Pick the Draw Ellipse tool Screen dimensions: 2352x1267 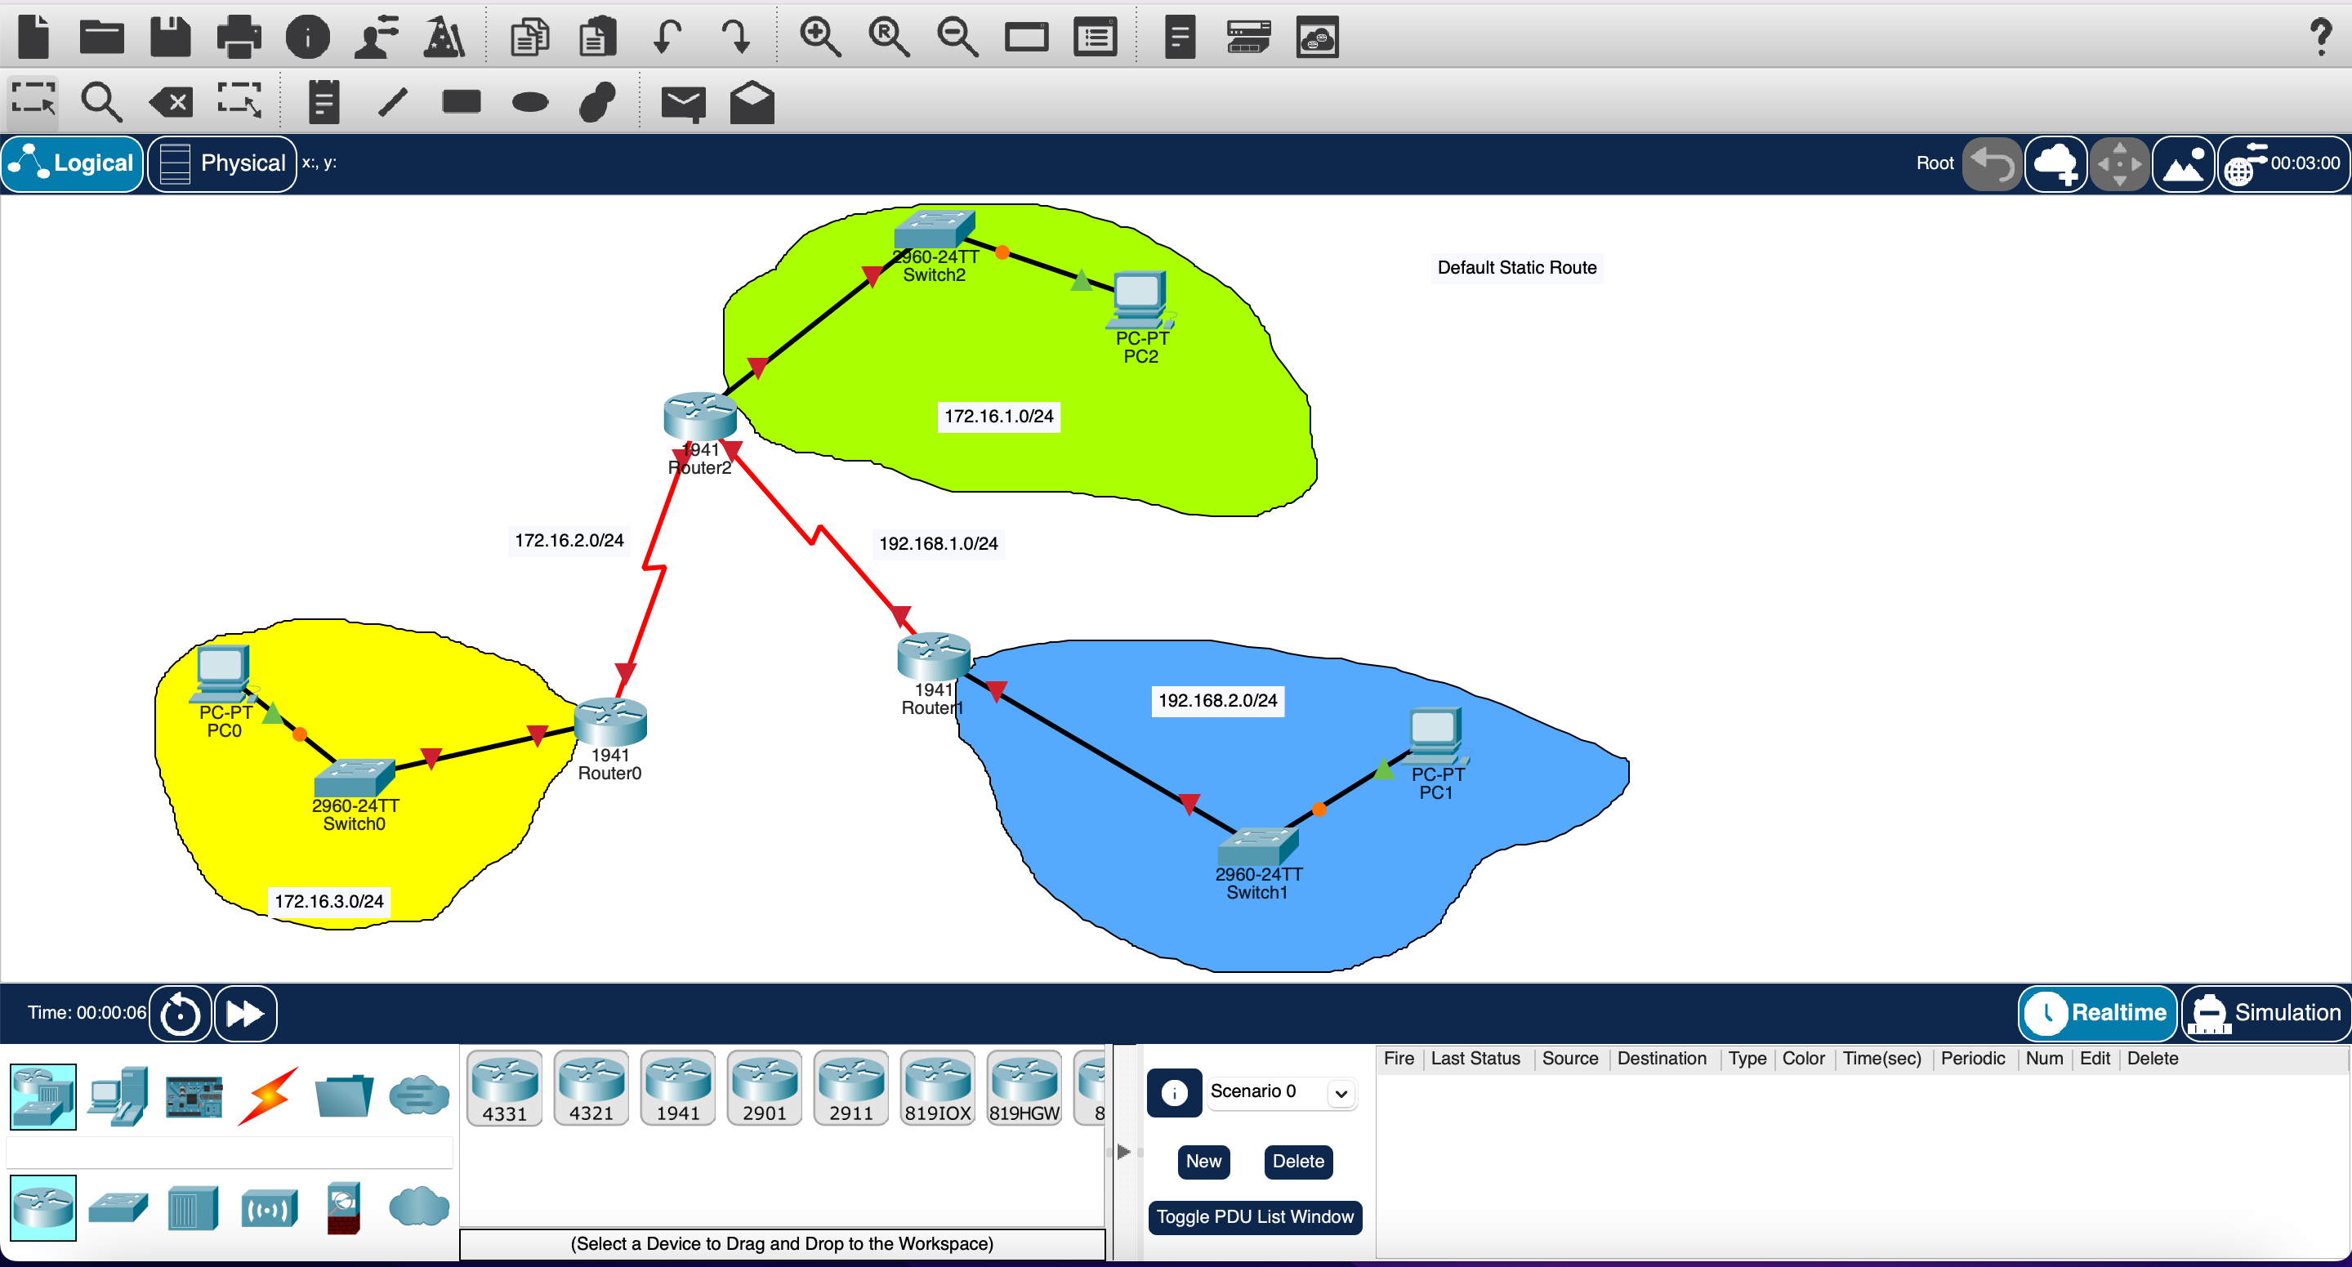click(529, 102)
